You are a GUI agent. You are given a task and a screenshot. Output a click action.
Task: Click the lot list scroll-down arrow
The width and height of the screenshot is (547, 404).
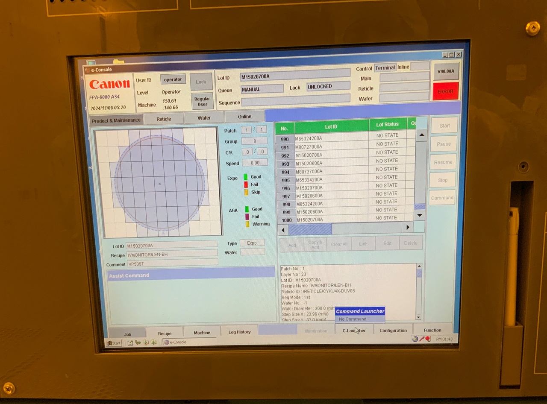pyautogui.click(x=420, y=215)
